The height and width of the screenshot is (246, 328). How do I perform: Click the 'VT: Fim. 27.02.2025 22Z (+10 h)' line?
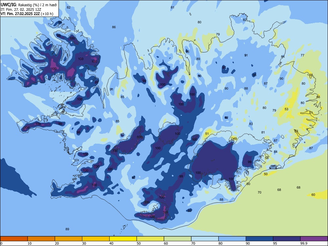(x=27, y=14)
